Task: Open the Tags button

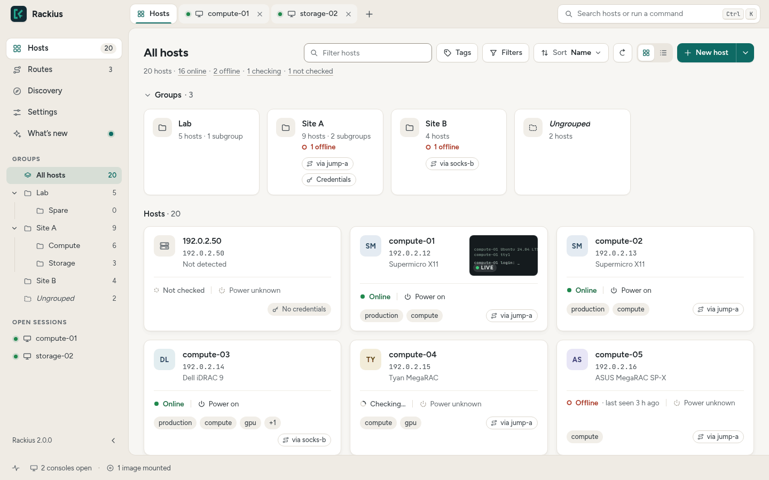Action: (457, 53)
